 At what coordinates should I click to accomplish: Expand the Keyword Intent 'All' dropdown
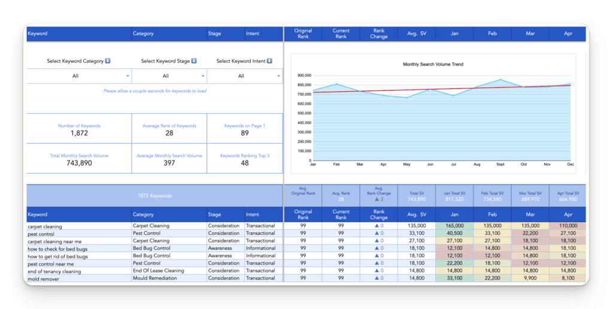[x=278, y=76]
